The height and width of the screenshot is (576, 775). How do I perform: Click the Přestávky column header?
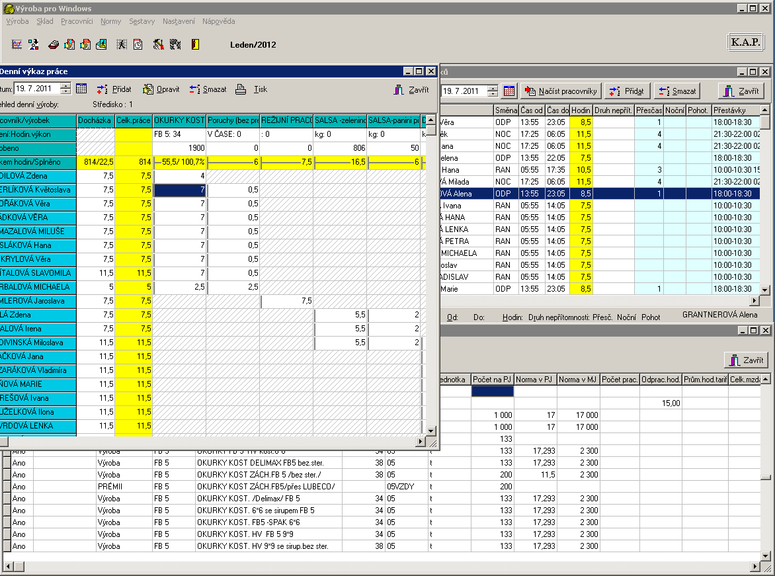pyautogui.click(x=735, y=110)
